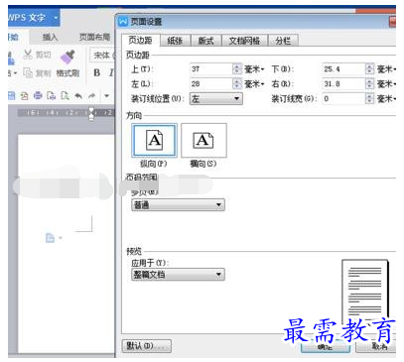Click the Undo arrow
The width and height of the screenshot is (404, 362).
[78, 96]
